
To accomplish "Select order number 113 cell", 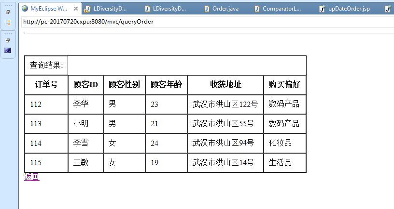I will [46, 124].
